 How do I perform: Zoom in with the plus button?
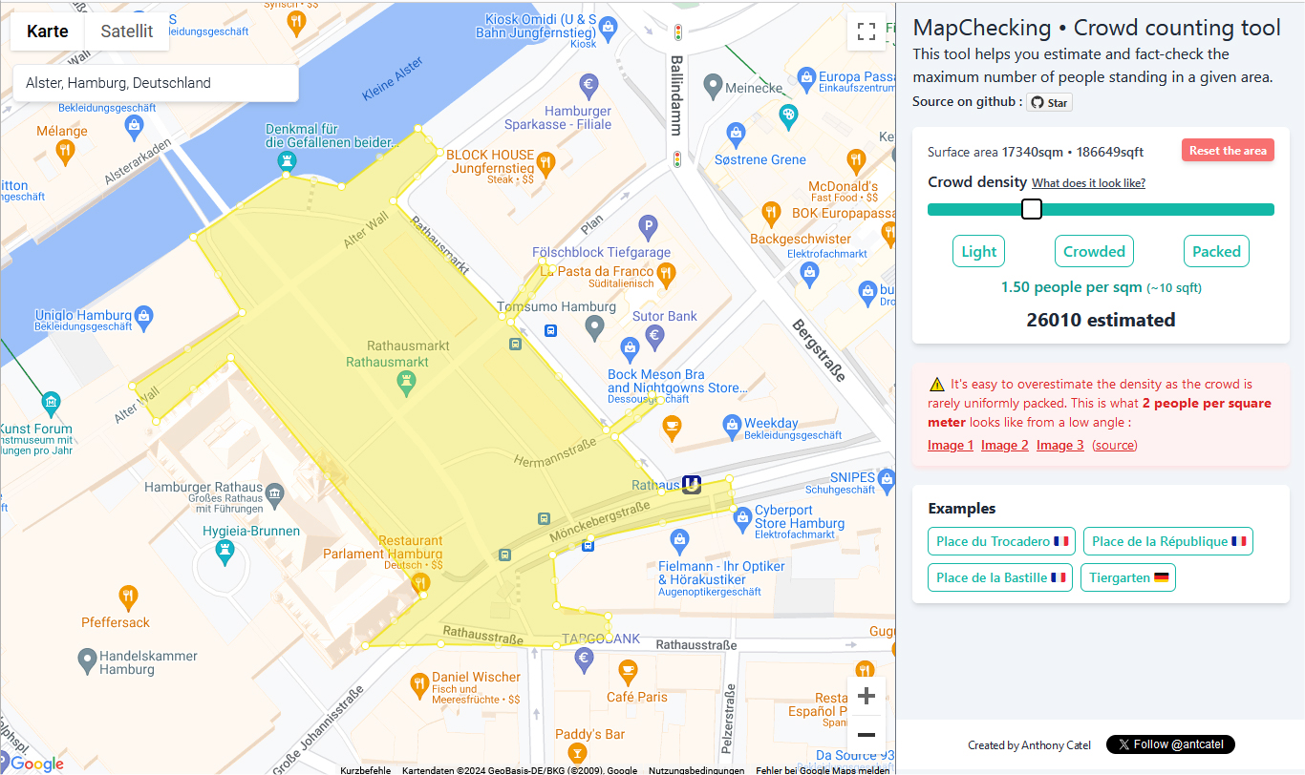pos(866,696)
